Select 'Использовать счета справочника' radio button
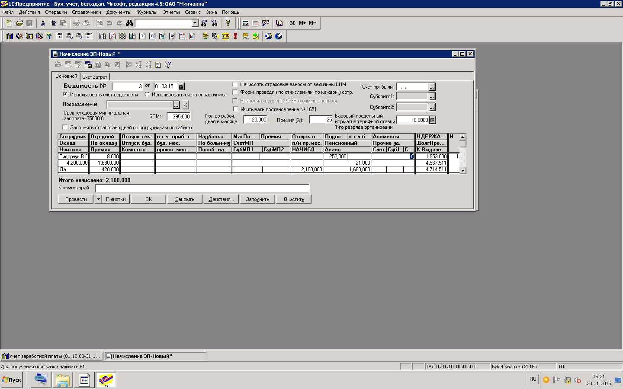This screenshot has width=623, height=389. 147,94
